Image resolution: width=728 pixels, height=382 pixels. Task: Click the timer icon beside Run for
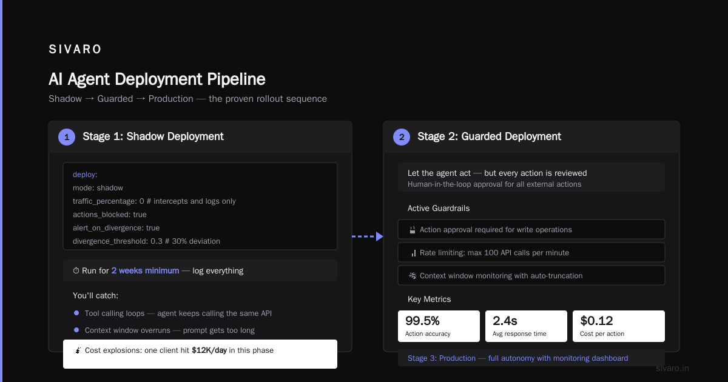pos(76,271)
